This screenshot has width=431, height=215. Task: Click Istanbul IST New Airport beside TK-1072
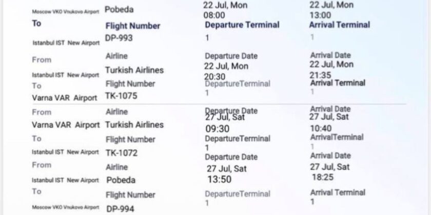coord(64,152)
